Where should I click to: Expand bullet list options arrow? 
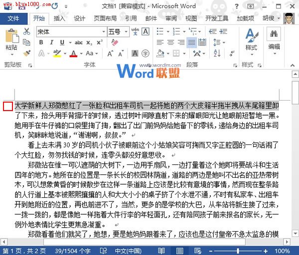(168, 32)
